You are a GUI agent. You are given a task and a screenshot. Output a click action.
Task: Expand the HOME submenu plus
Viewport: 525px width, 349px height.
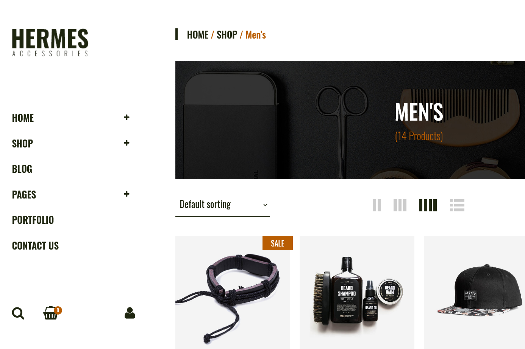(x=127, y=118)
